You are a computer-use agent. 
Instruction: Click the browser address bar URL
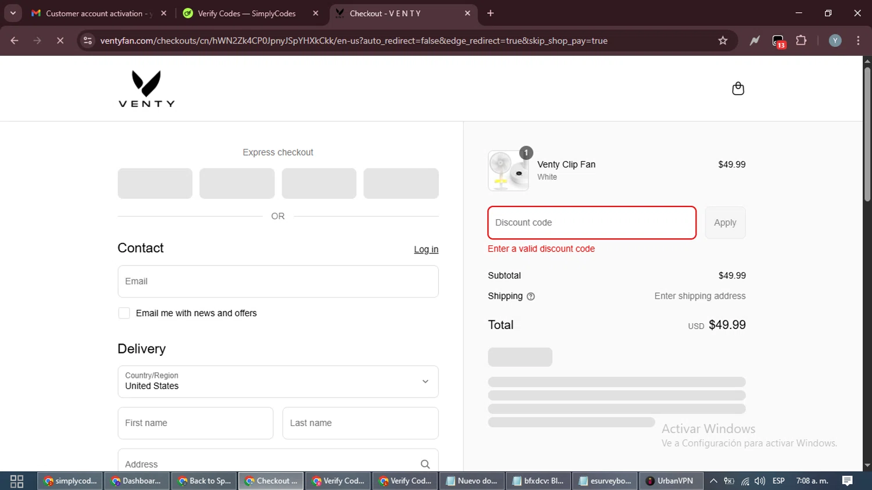353,41
